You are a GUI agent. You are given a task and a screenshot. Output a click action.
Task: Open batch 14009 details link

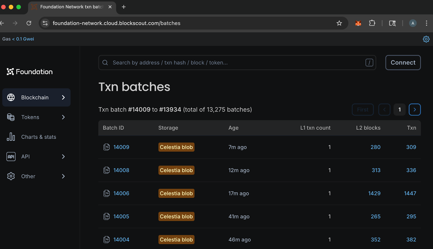coord(121,147)
